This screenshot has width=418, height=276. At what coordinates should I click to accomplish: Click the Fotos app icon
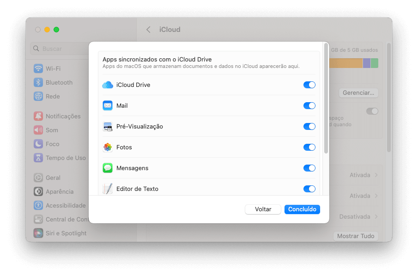[x=108, y=147]
